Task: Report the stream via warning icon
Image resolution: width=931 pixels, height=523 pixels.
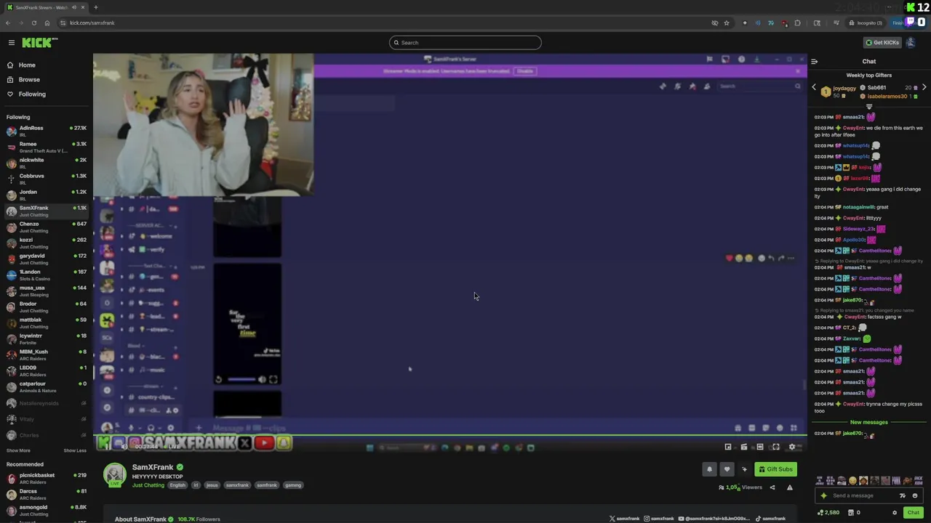Action: tap(789, 487)
